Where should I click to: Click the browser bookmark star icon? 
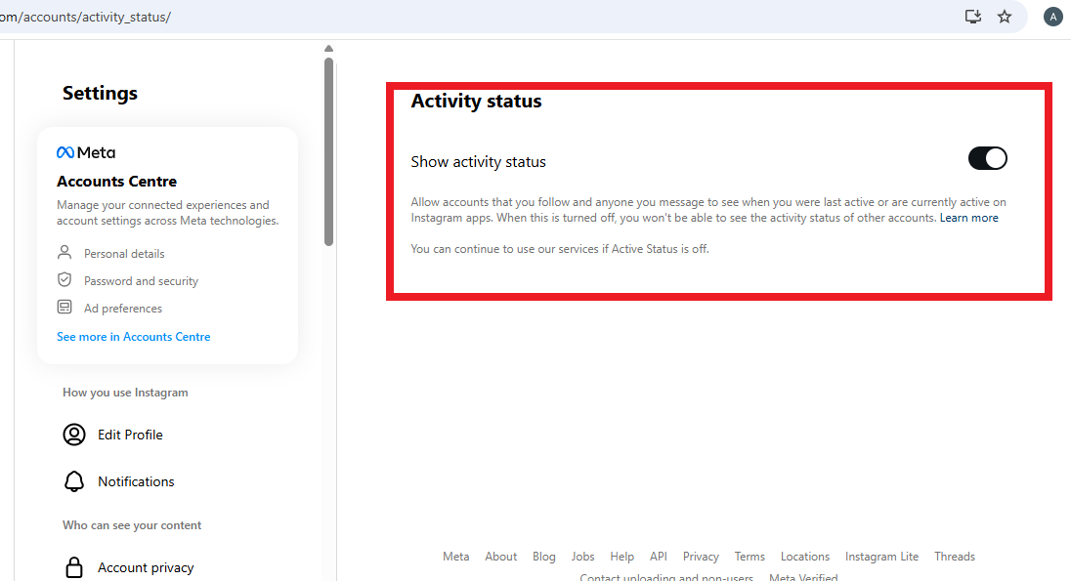pos(1005,17)
